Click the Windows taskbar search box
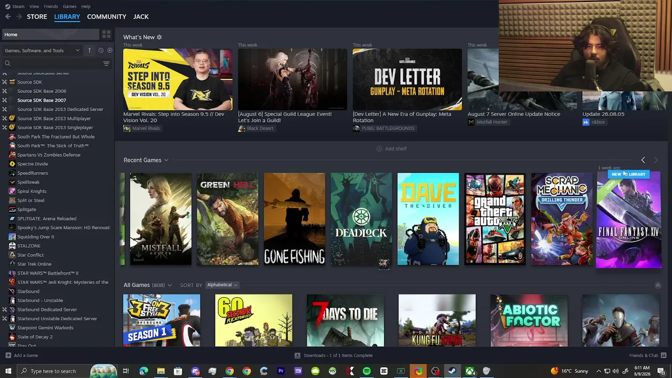The width and height of the screenshot is (672, 378). (67, 371)
